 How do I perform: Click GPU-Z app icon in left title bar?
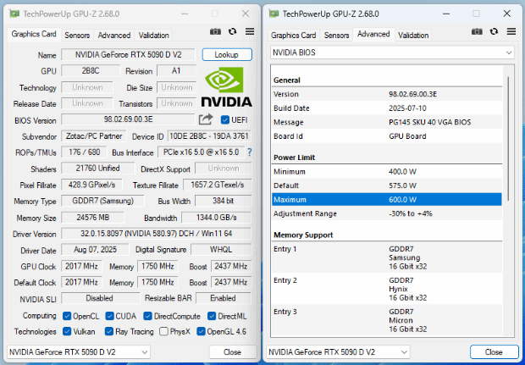coord(14,14)
